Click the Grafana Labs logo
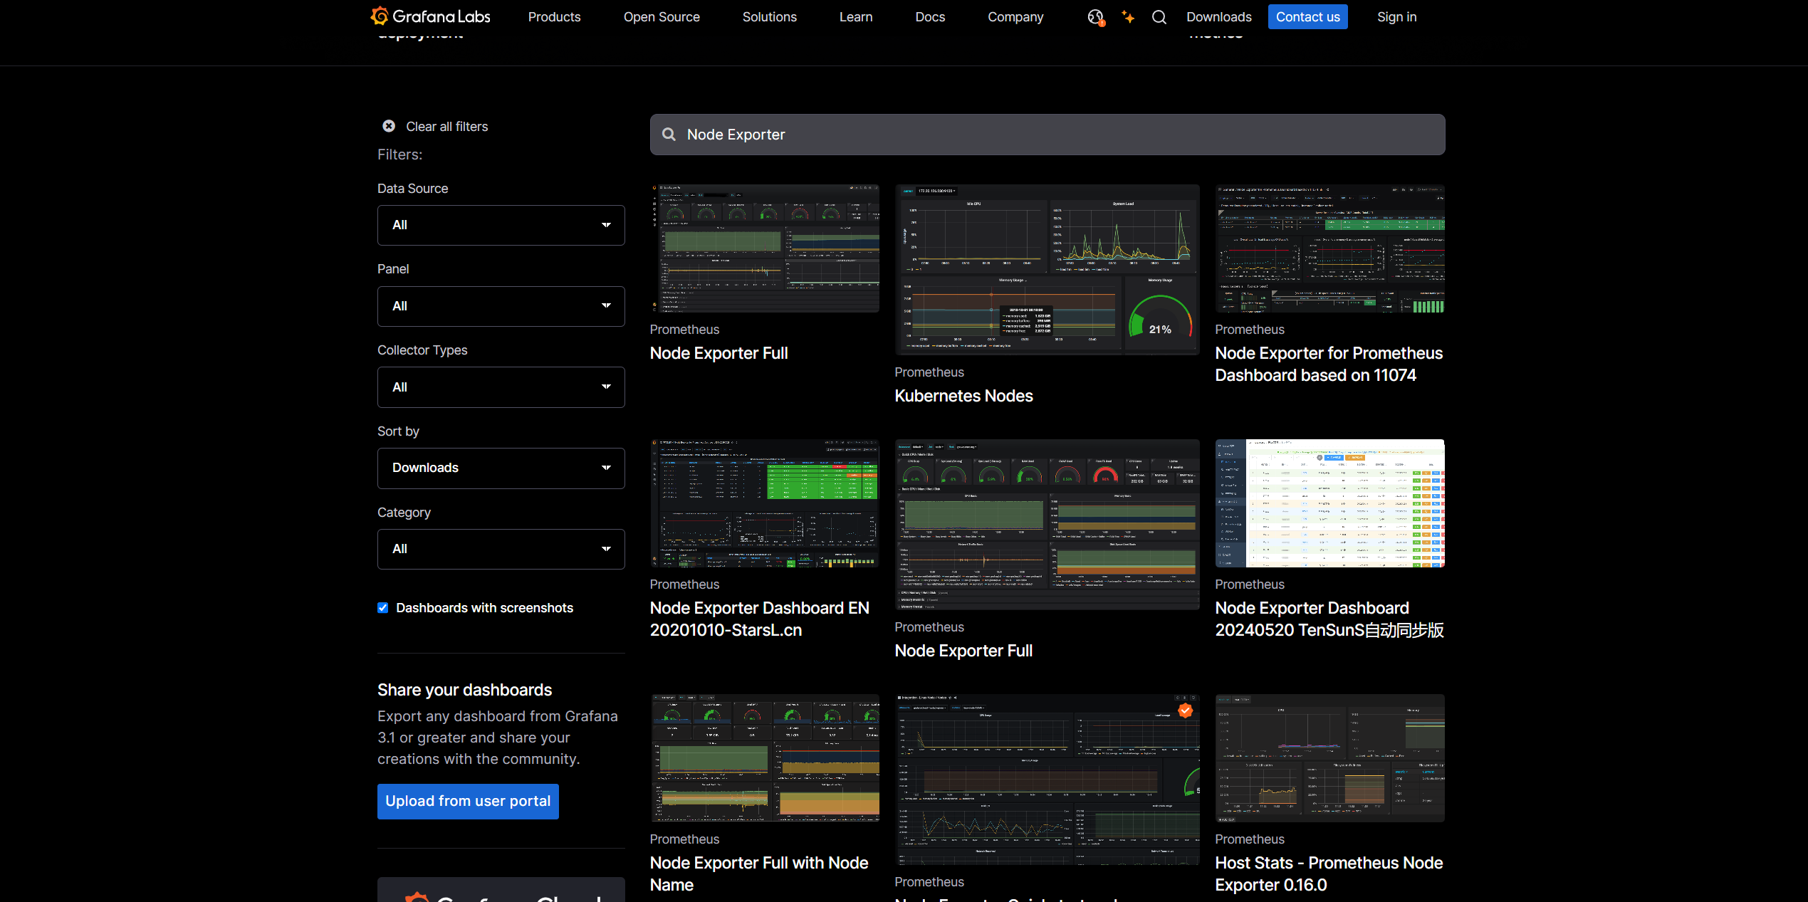The height and width of the screenshot is (902, 1808). click(430, 16)
